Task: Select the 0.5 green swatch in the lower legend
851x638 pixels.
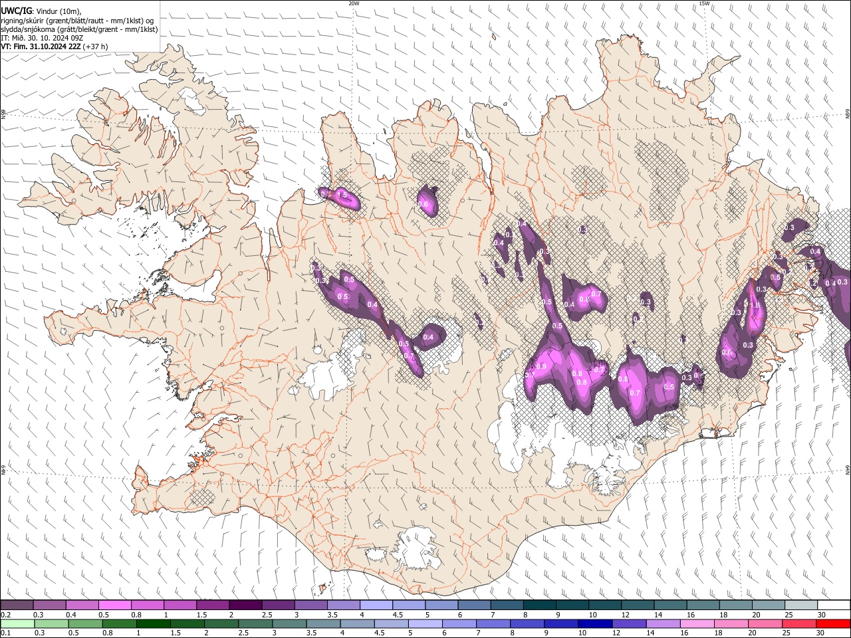Action: click(x=85, y=623)
